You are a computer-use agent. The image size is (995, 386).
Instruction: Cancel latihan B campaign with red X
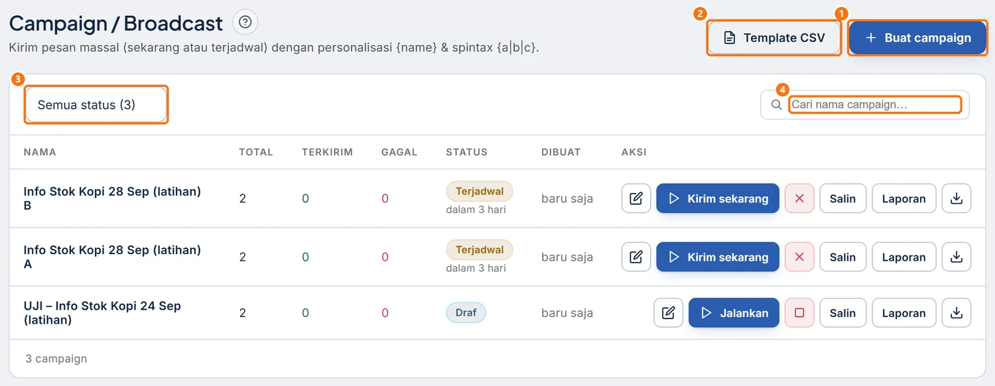pyautogui.click(x=799, y=198)
